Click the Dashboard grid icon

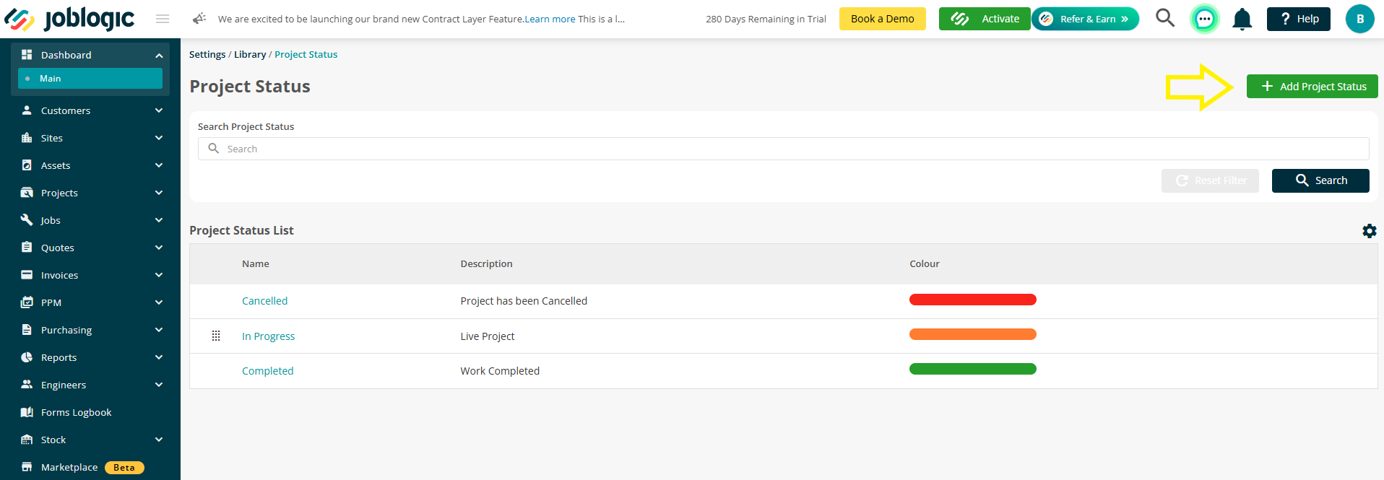[27, 55]
